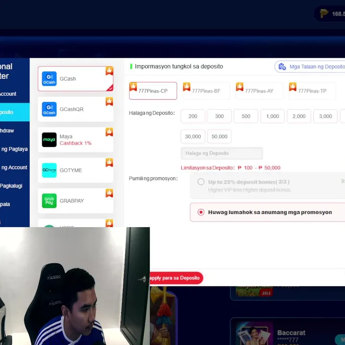
Task: Pick the 200 deposit amount
Action: (x=193, y=116)
